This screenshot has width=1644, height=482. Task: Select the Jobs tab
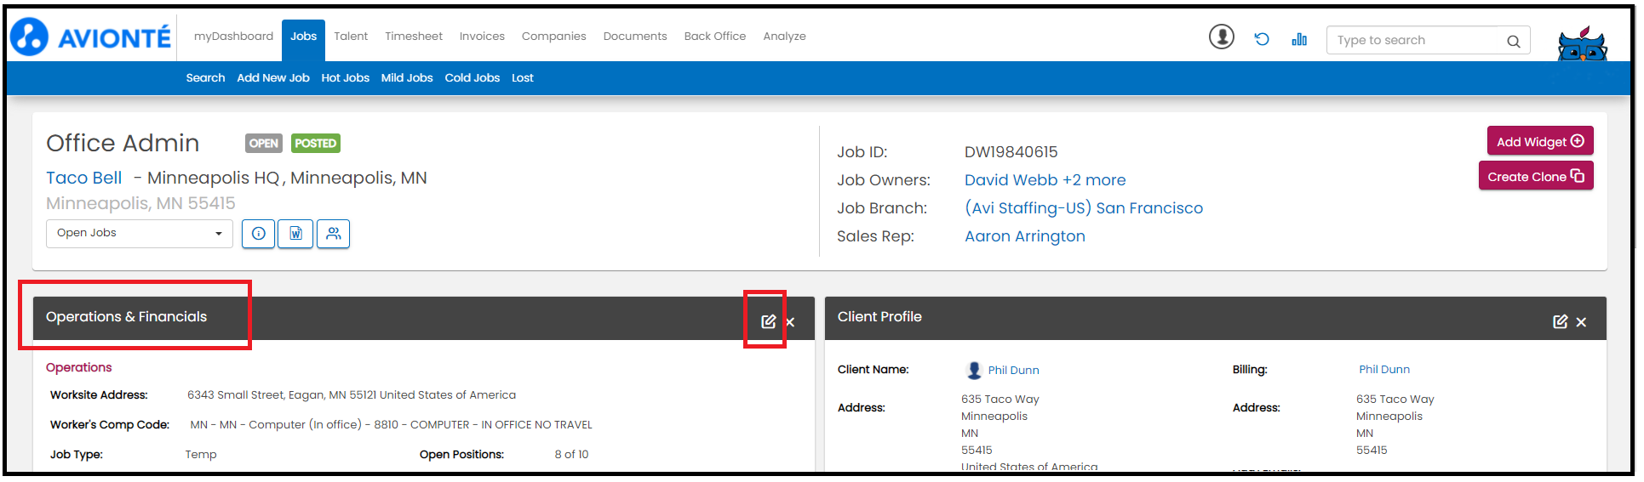pyautogui.click(x=303, y=39)
